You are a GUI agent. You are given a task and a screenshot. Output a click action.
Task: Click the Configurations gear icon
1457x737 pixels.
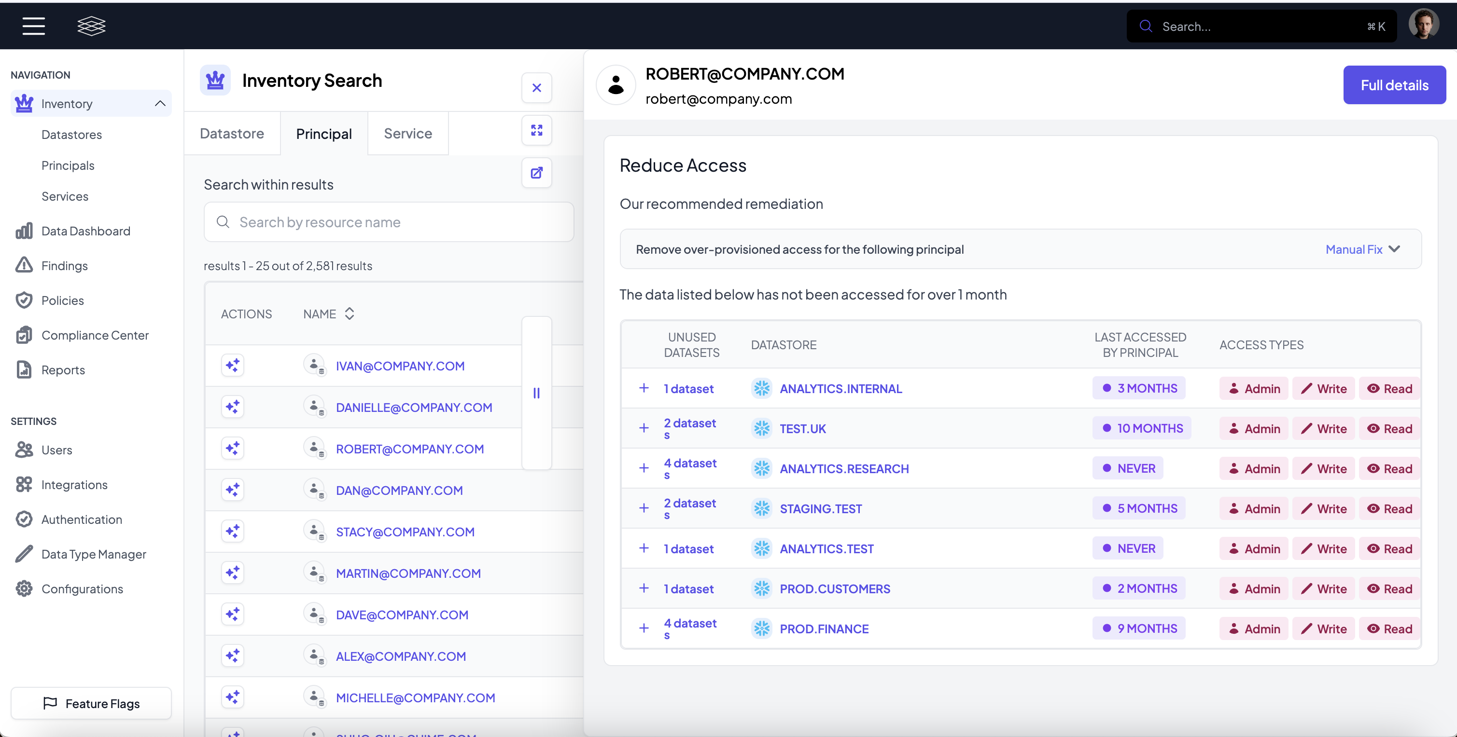(x=24, y=588)
